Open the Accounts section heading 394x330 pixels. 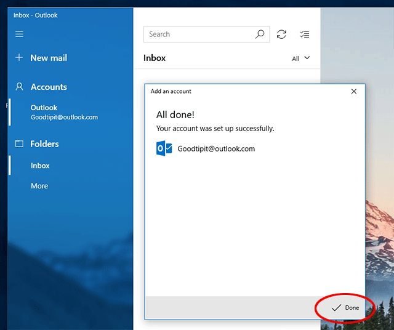pos(49,87)
